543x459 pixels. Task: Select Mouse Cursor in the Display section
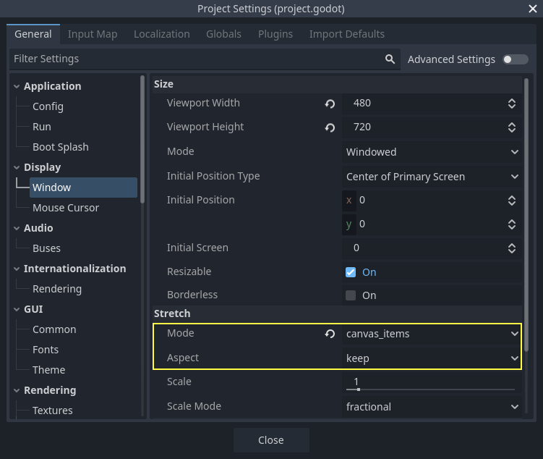66,208
